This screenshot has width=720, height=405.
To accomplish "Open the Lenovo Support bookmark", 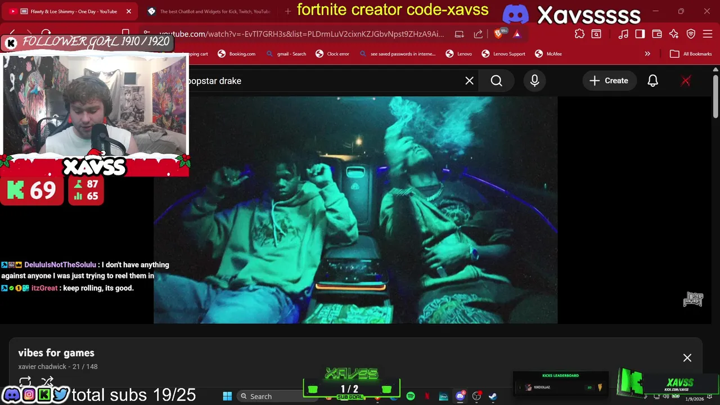I will point(503,54).
